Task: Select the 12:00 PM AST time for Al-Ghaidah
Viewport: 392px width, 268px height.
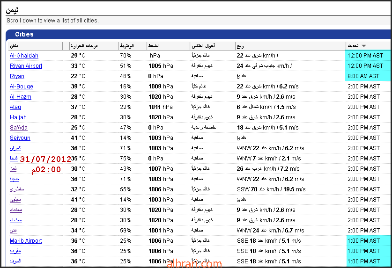Action: coord(365,56)
